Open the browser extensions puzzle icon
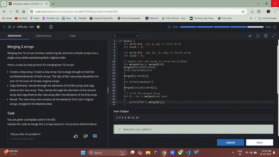The image size is (279, 157). 259,12
